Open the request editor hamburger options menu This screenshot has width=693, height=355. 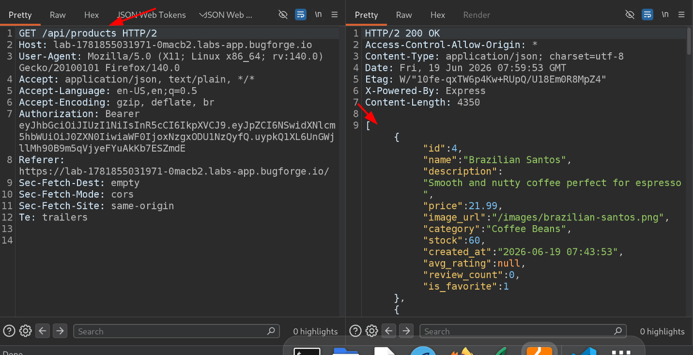[335, 15]
